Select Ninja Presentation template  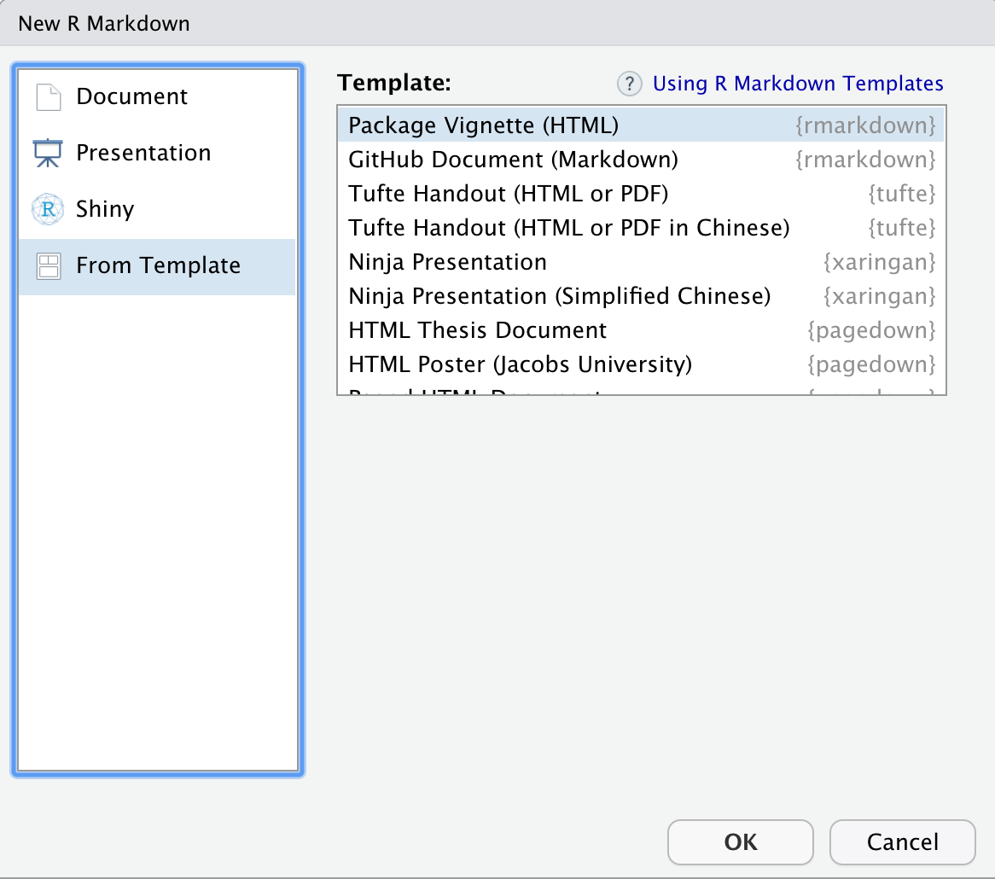[642, 262]
